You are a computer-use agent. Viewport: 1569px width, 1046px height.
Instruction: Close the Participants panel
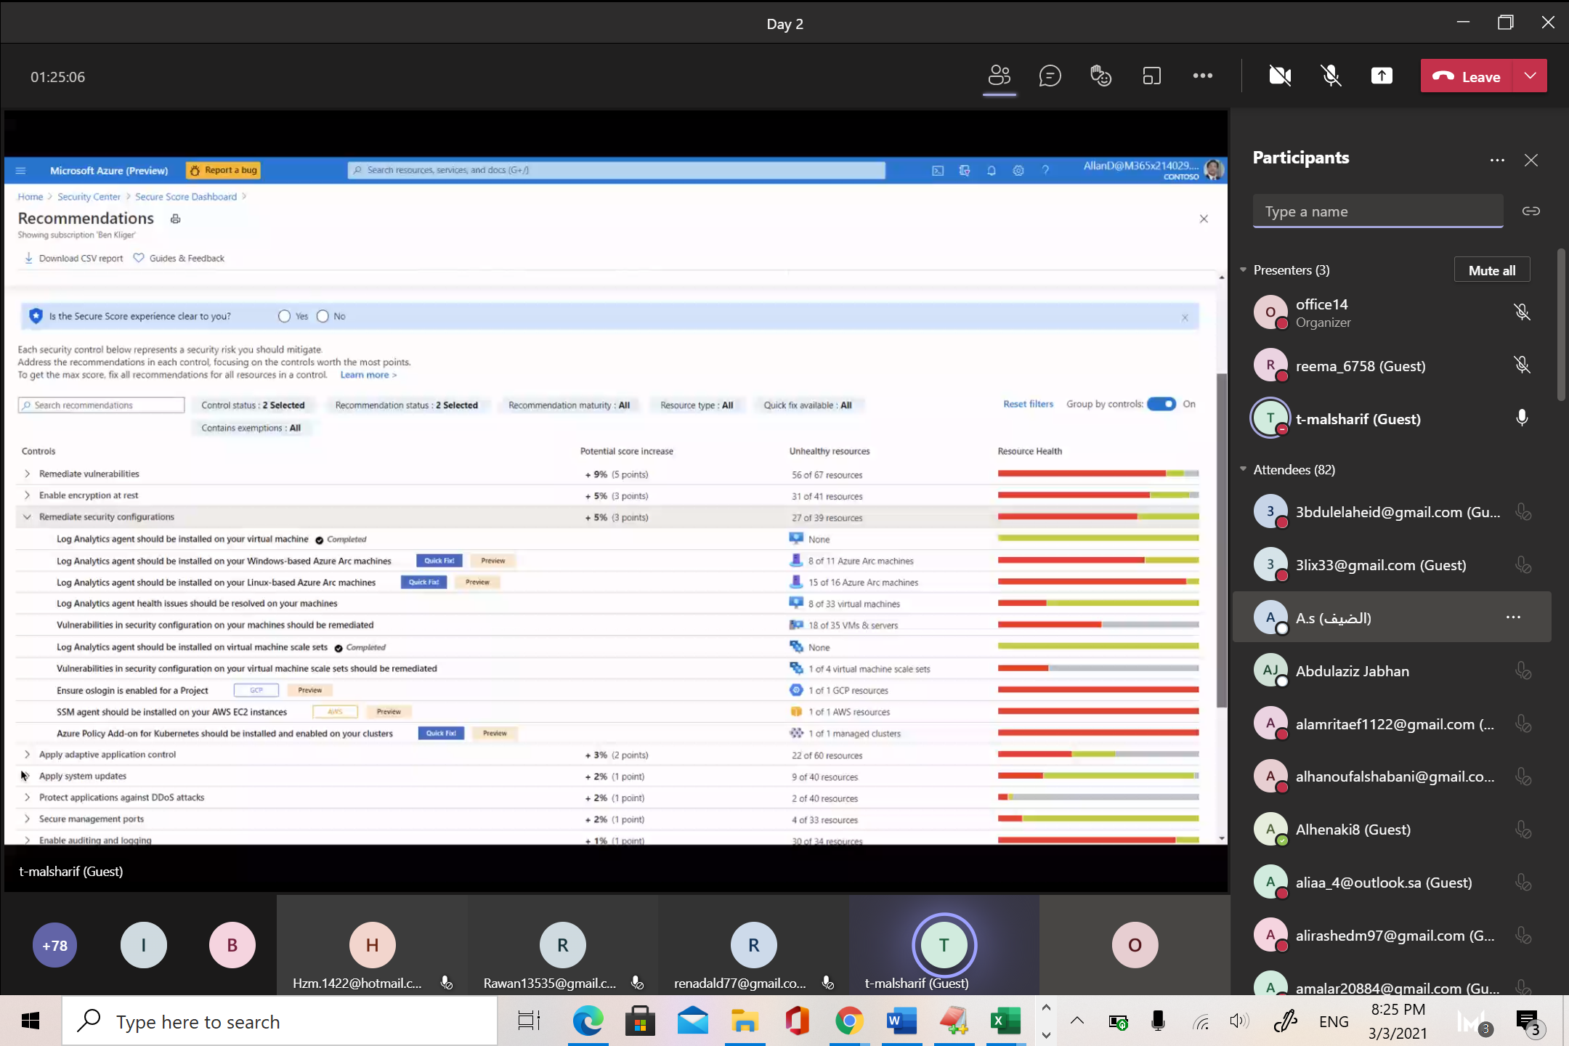click(1531, 160)
